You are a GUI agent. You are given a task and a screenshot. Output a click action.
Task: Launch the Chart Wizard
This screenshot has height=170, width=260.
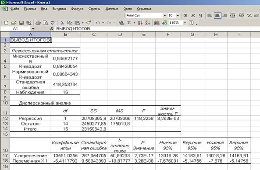pos(157,23)
